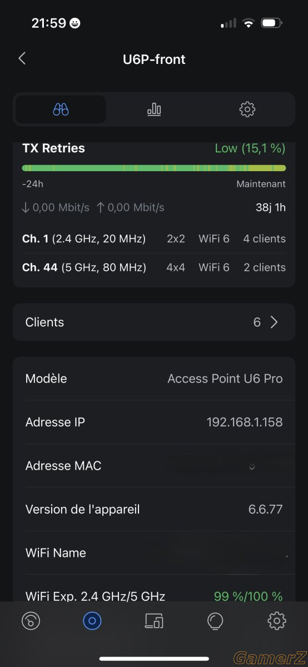
Task: Select the Ch. 1 2.4 GHz radio row
Action: tap(154, 239)
